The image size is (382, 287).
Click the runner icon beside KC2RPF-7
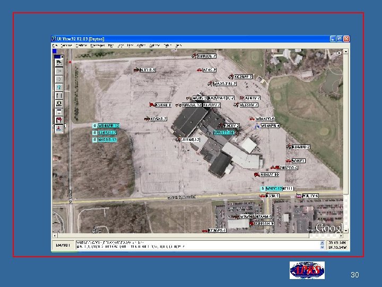tap(231, 77)
